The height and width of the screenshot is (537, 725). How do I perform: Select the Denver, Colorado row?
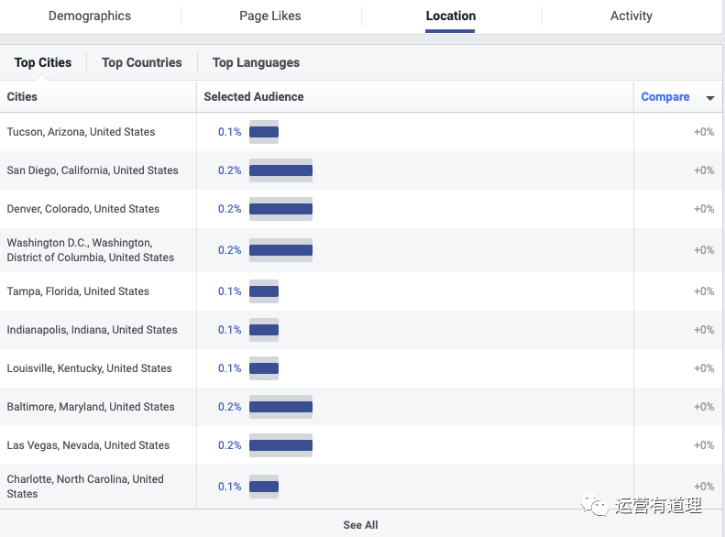(83, 209)
